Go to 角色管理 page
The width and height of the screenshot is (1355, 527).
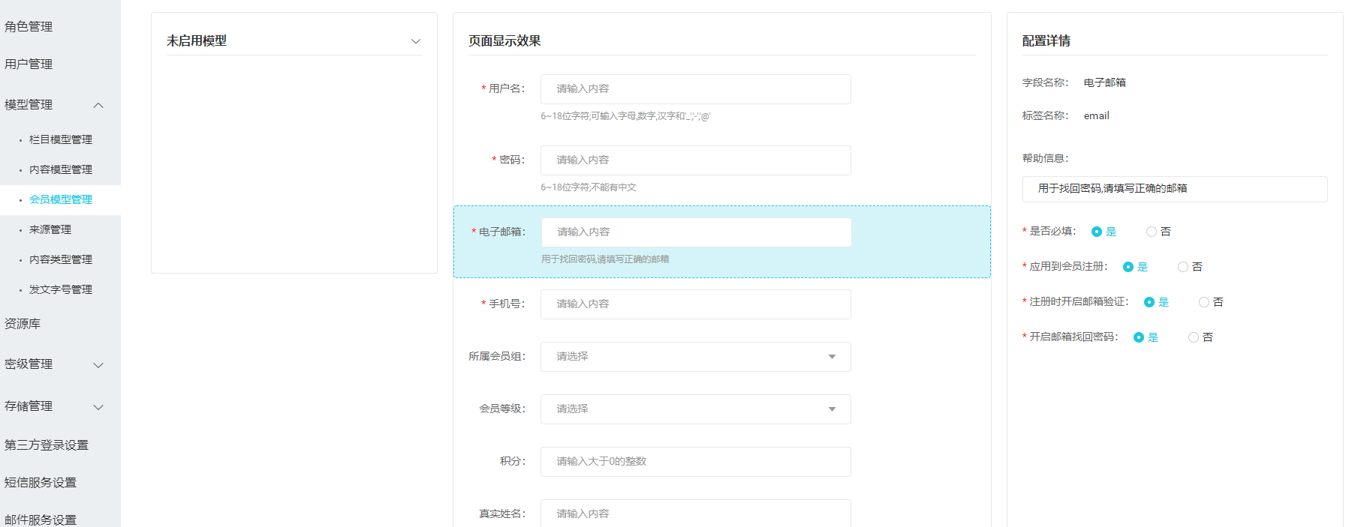click(x=29, y=27)
